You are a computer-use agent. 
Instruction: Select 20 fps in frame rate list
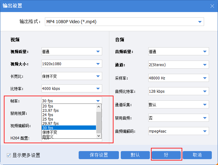point(69,106)
